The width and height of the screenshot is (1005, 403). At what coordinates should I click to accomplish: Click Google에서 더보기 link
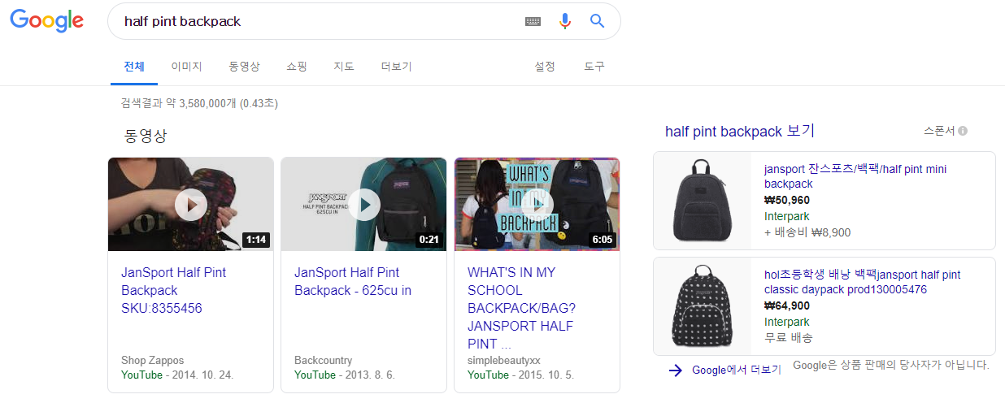736,370
